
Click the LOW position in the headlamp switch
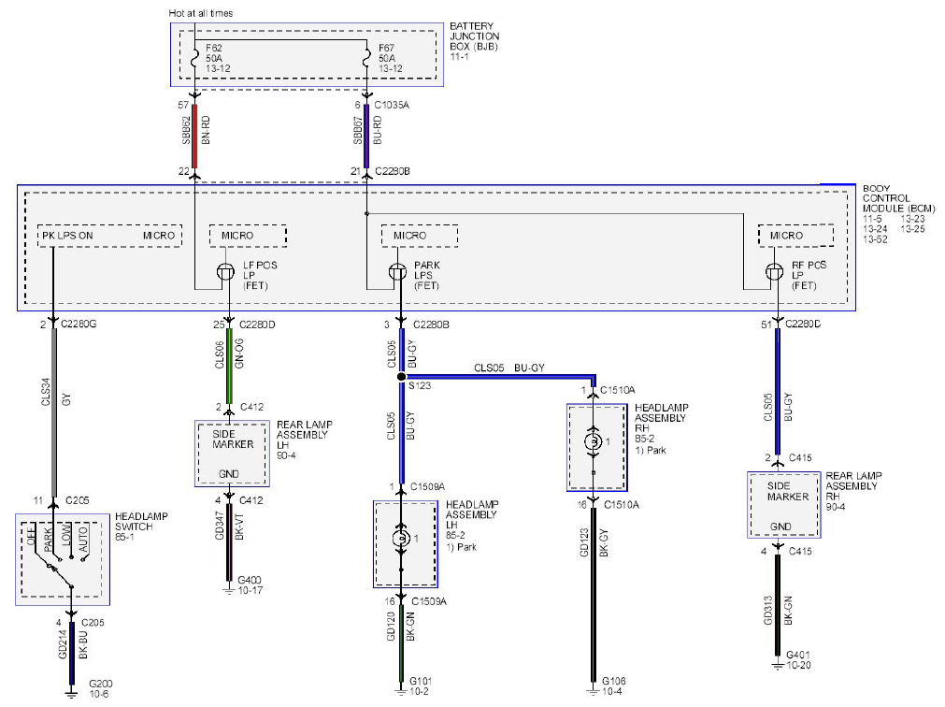66,535
